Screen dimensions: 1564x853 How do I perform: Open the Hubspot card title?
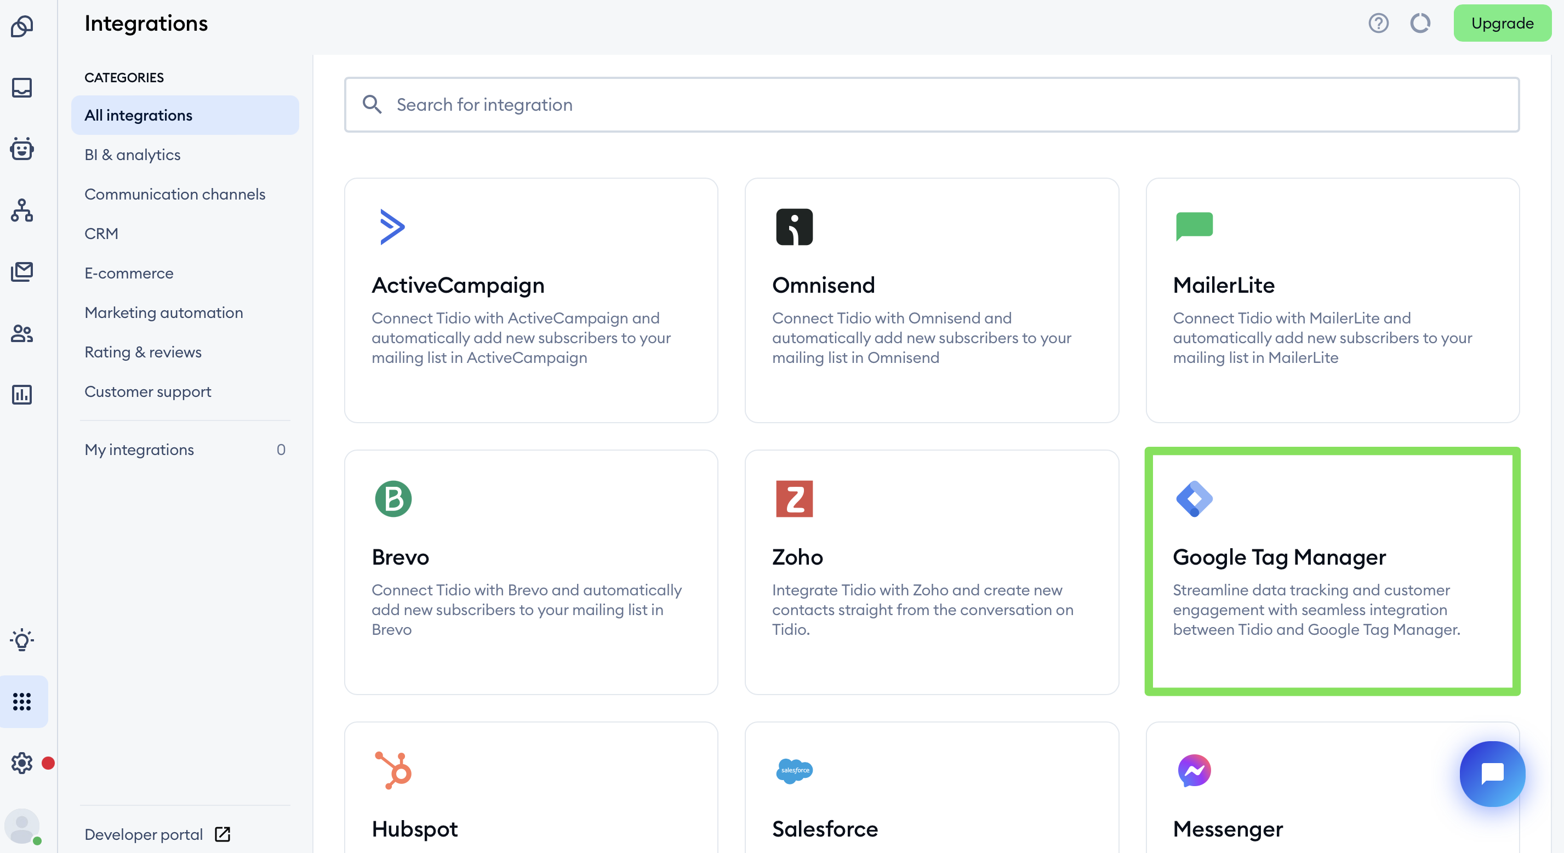tap(415, 829)
